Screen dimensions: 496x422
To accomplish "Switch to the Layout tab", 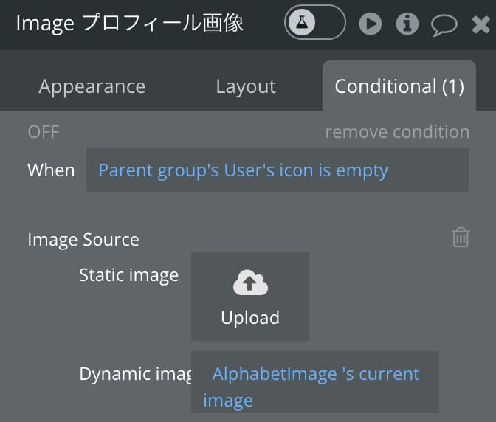I will coord(246,86).
